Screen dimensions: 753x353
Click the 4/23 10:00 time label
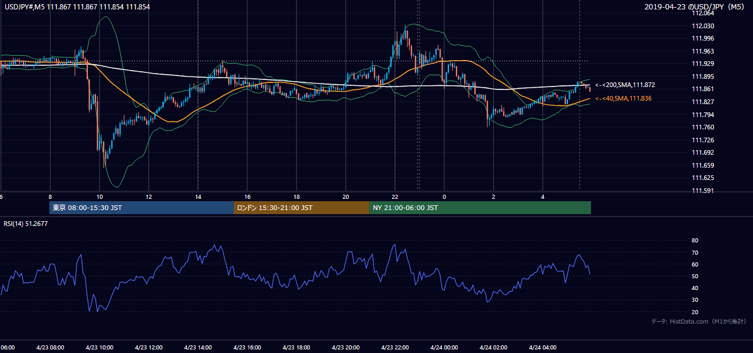[100, 347]
